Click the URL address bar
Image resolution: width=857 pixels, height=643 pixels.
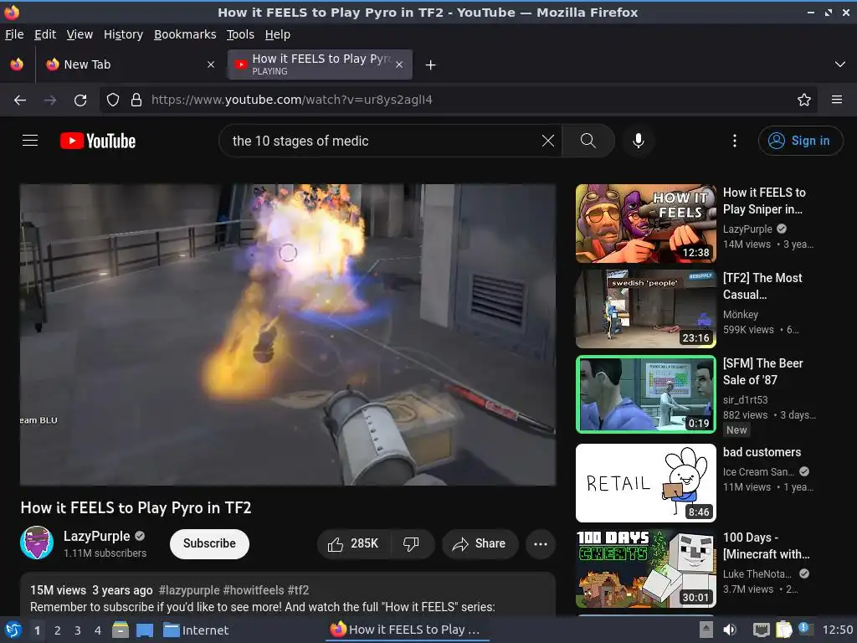pos(459,100)
